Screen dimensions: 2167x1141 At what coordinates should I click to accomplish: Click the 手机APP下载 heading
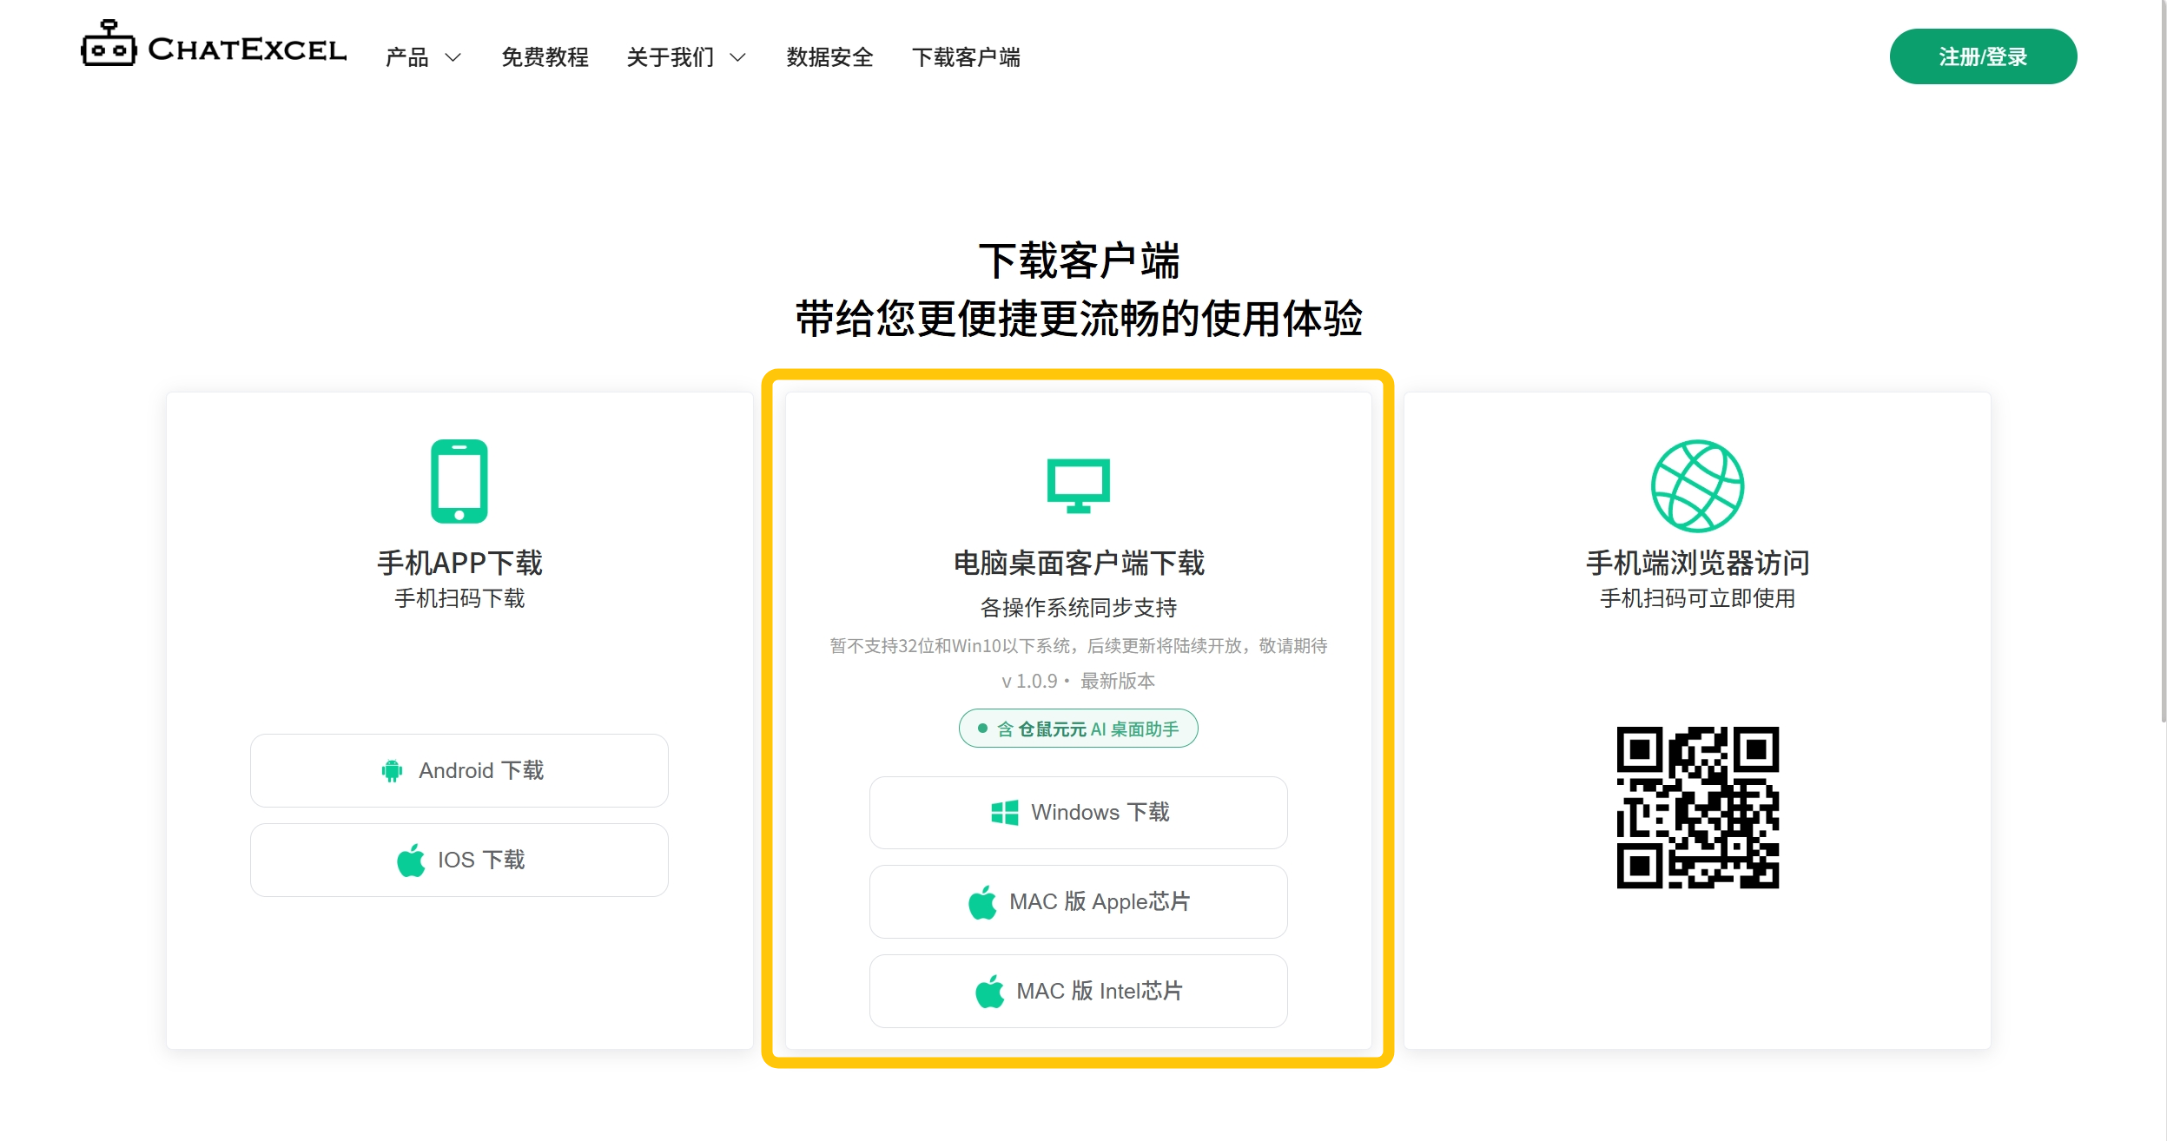459,564
